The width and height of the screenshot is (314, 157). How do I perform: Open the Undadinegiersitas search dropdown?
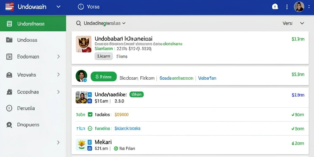tap(105, 23)
